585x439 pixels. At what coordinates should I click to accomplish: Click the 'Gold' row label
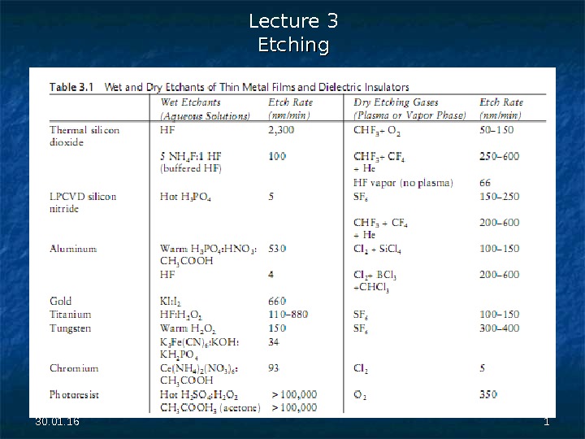pos(60,301)
